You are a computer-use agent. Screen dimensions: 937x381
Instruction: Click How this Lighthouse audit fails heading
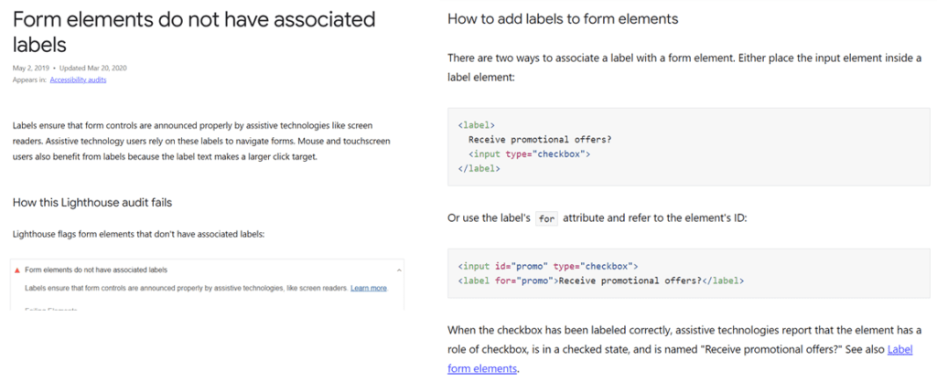pyautogui.click(x=92, y=203)
